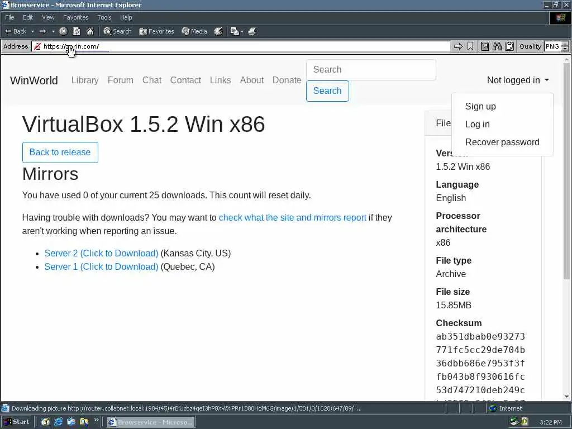Open the Mail button dropdown arrow

[242, 31]
